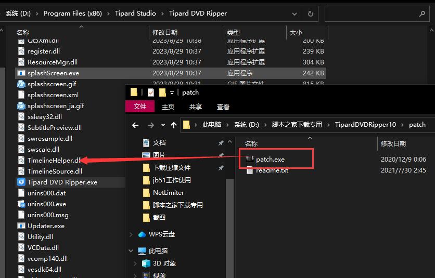Click refresh button in back window address bar
The image size is (435, 278).
[311, 14]
